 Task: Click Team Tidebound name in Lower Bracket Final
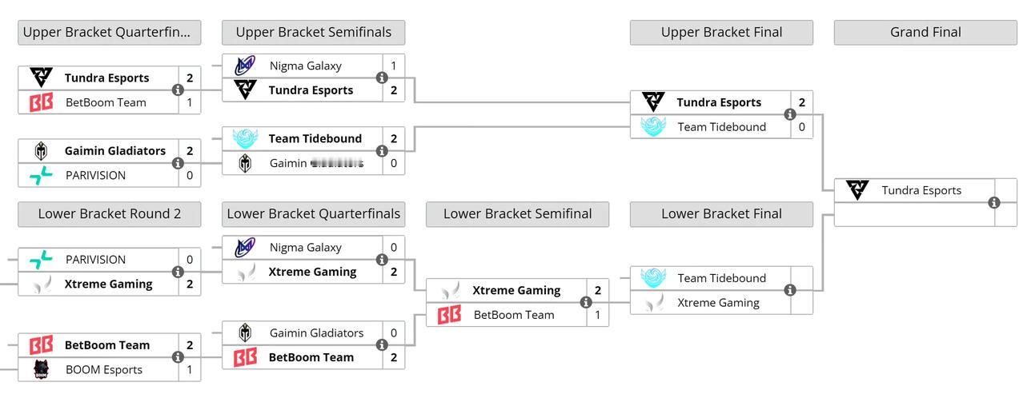pos(721,278)
